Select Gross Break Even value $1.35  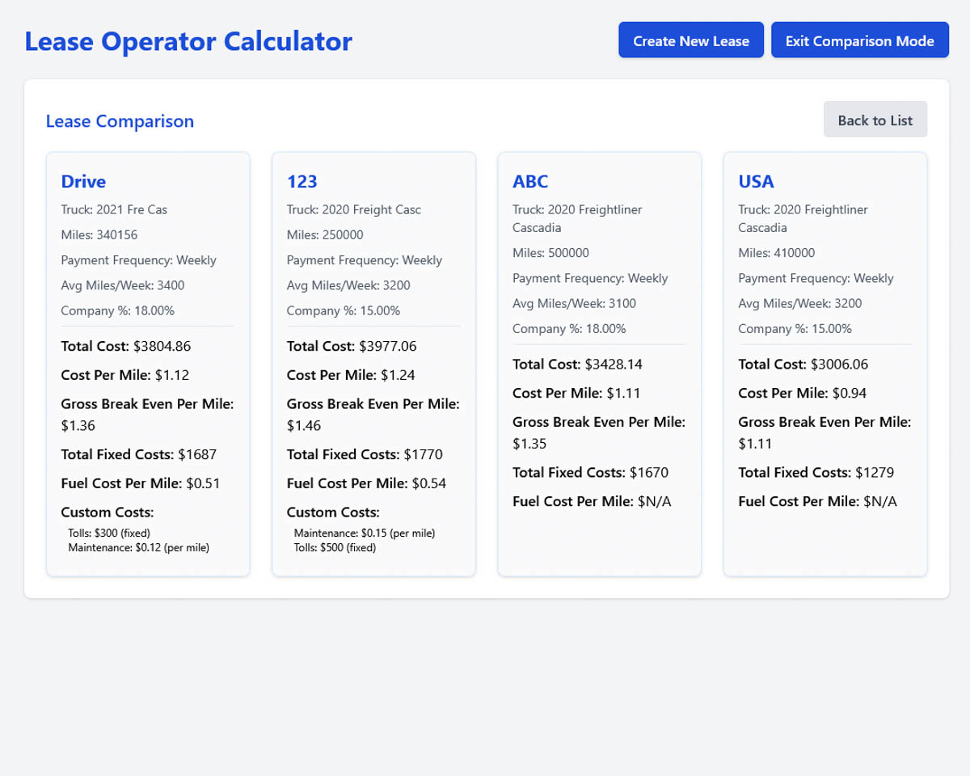pyautogui.click(x=529, y=443)
